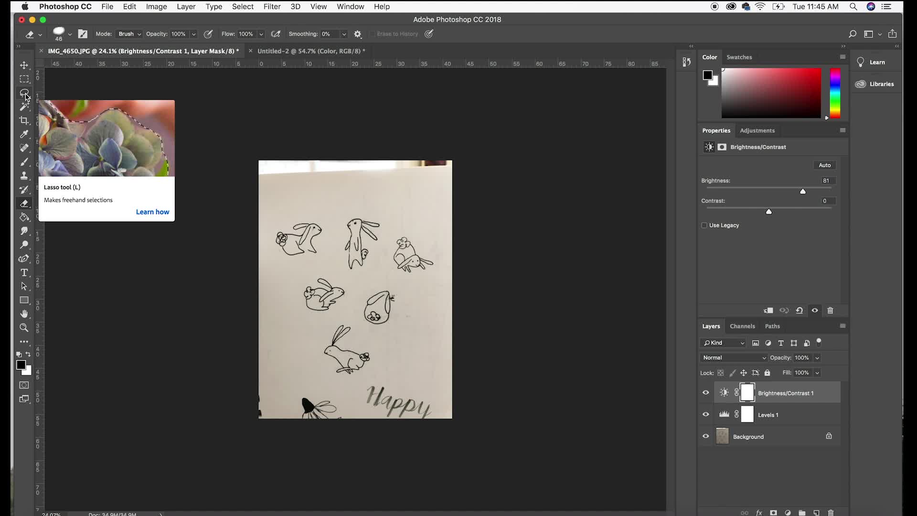
Task: Select the Rectangular Marquee tool
Action: [x=24, y=79]
